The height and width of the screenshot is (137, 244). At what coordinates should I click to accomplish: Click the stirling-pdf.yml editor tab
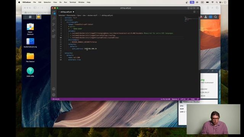pyautogui.click(x=66, y=12)
